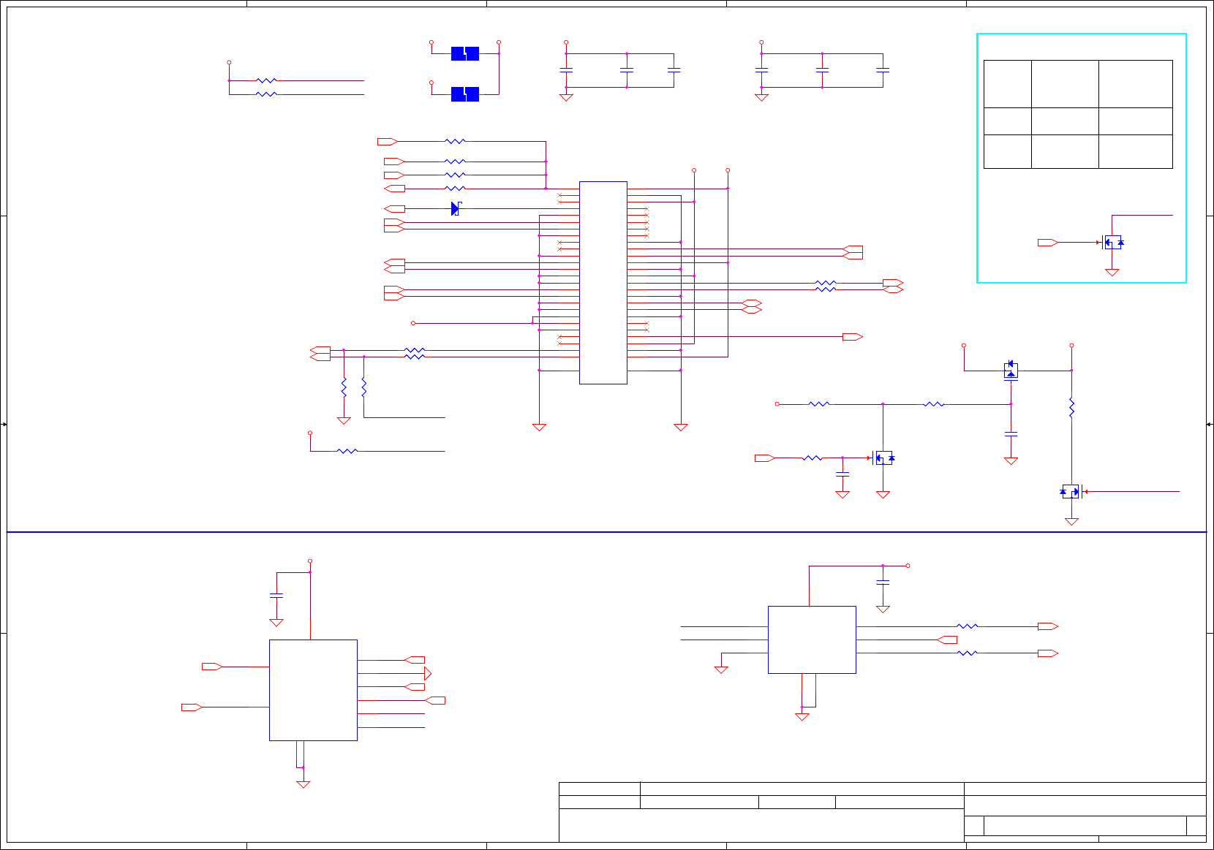Select the MOSFET with the gate filter capacitor
This screenshot has height=850, width=1214.
[x=883, y=458]
